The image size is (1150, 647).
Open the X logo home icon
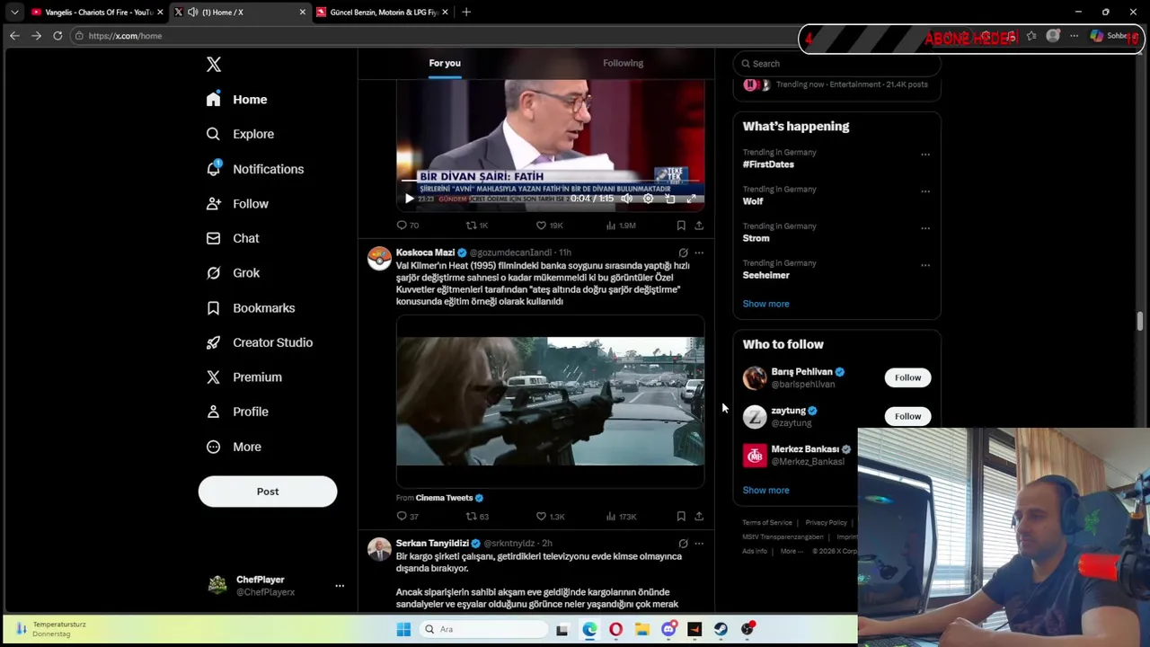(214, 65)
